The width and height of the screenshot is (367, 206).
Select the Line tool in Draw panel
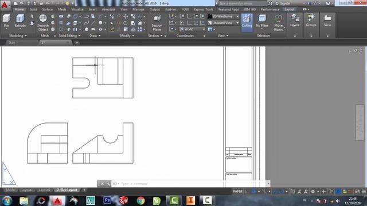pos(93,23)
